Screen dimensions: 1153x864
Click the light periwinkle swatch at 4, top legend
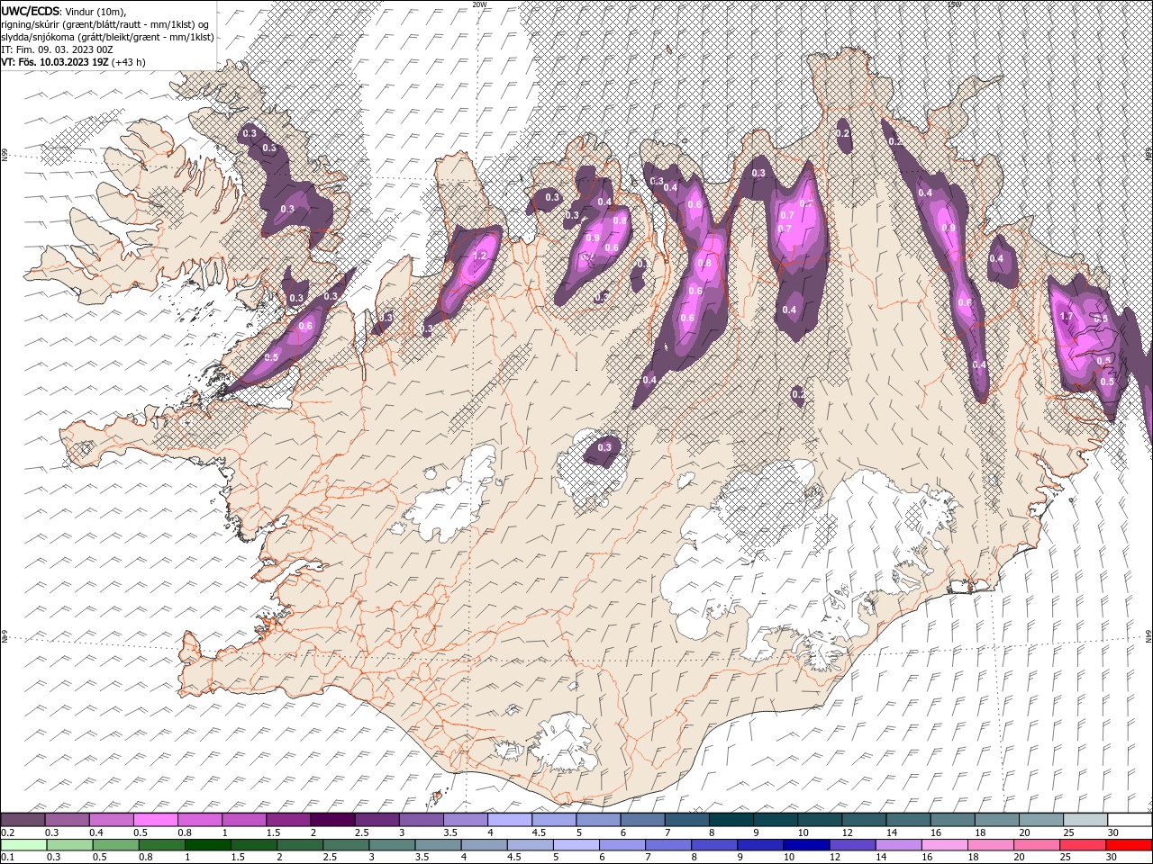point(509,820)
